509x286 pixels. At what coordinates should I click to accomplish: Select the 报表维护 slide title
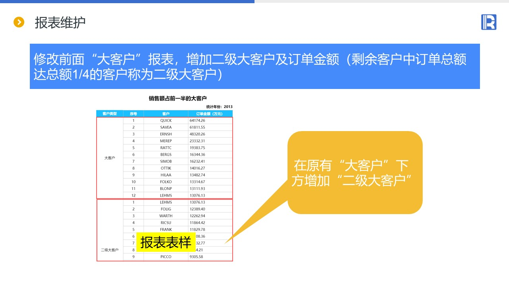coord(60,23)
